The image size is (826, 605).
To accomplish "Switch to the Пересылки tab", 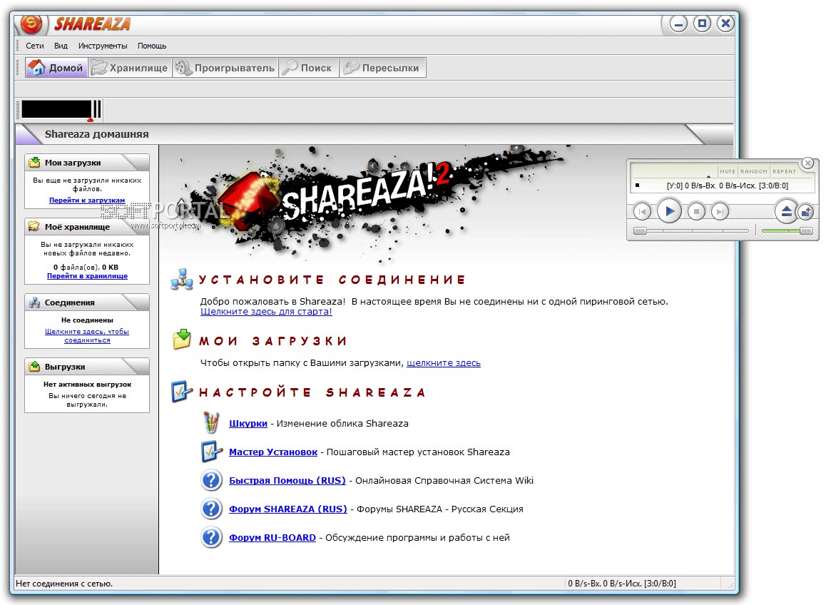I will point(382,68).
